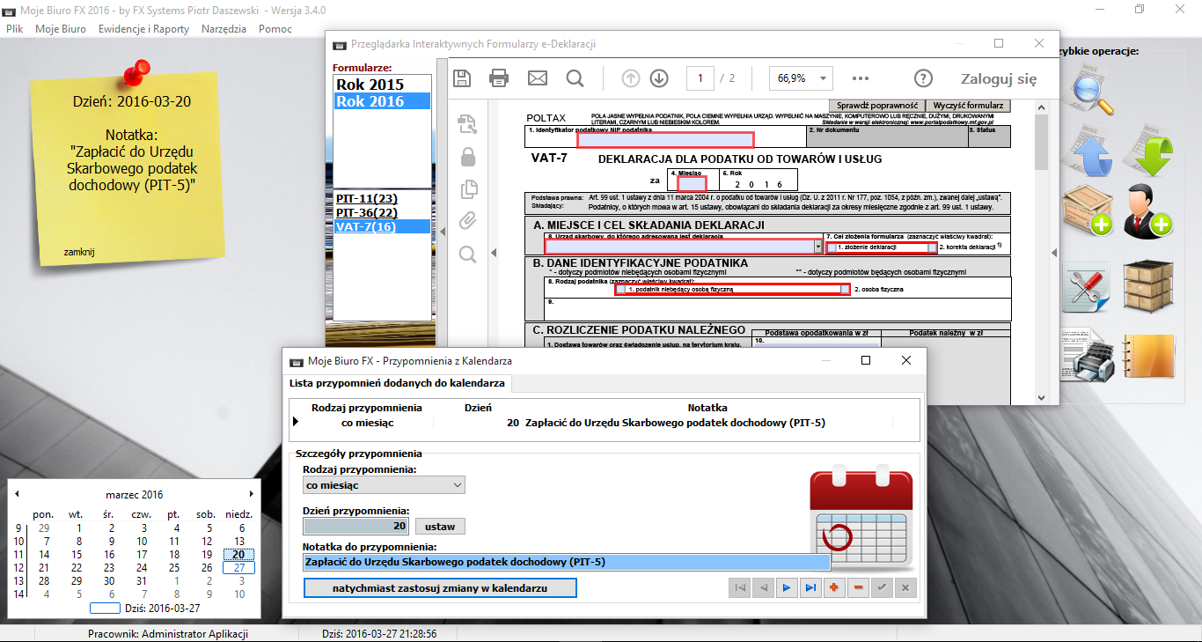
Task: Go to the next page with the down arrow
Action: [x=659, y=78]
